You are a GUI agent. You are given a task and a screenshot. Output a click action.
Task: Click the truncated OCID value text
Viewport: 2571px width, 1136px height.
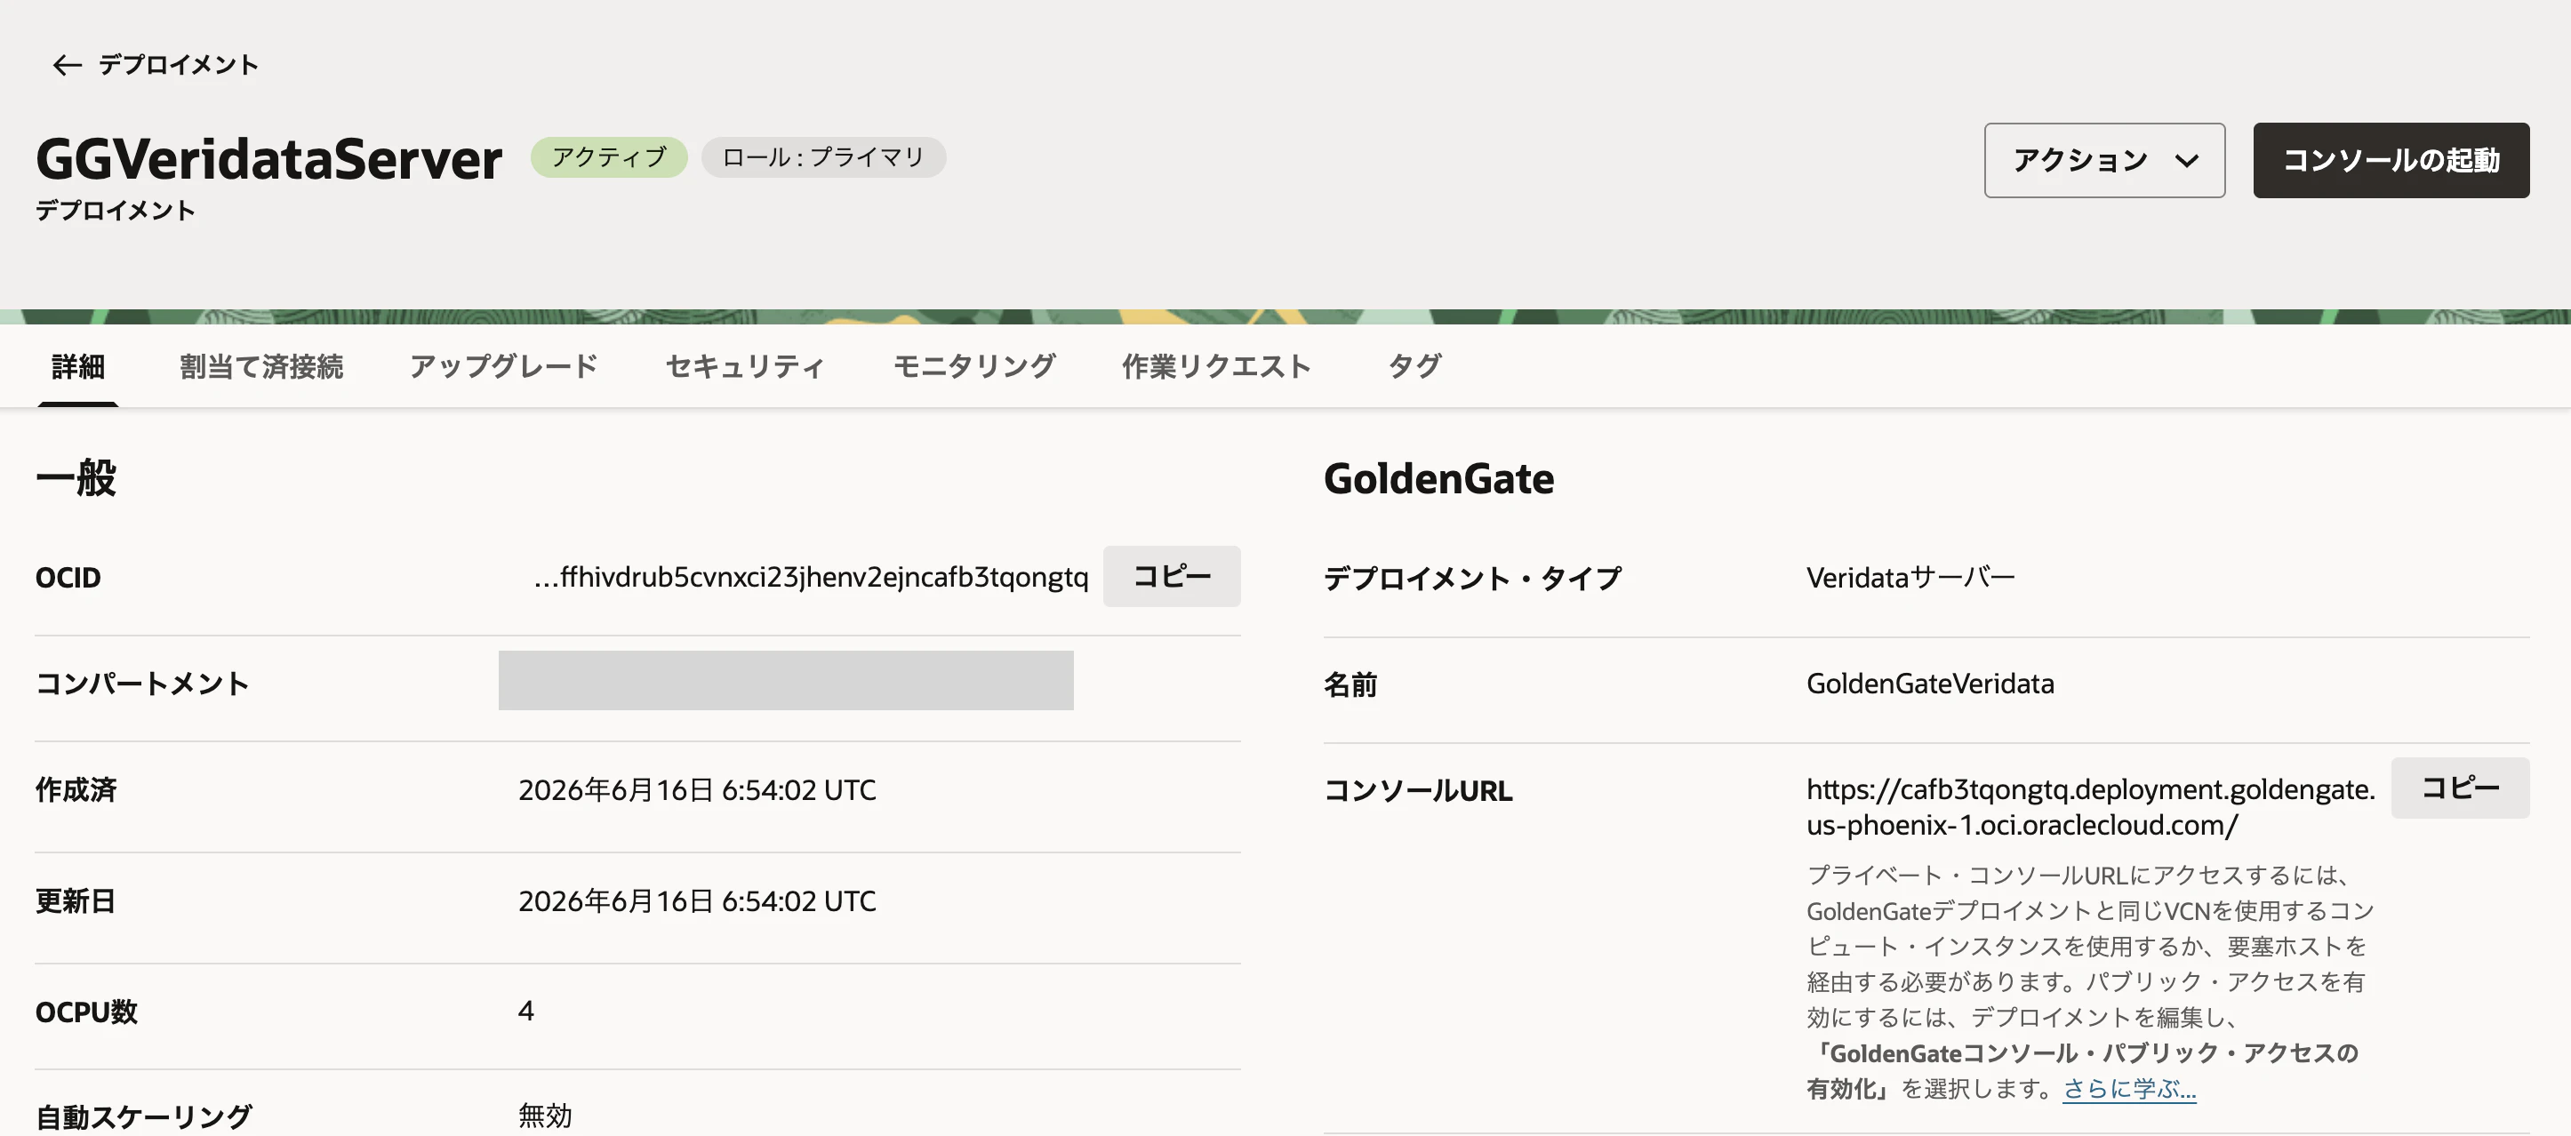pyautogui.click(x=811, y=577)
